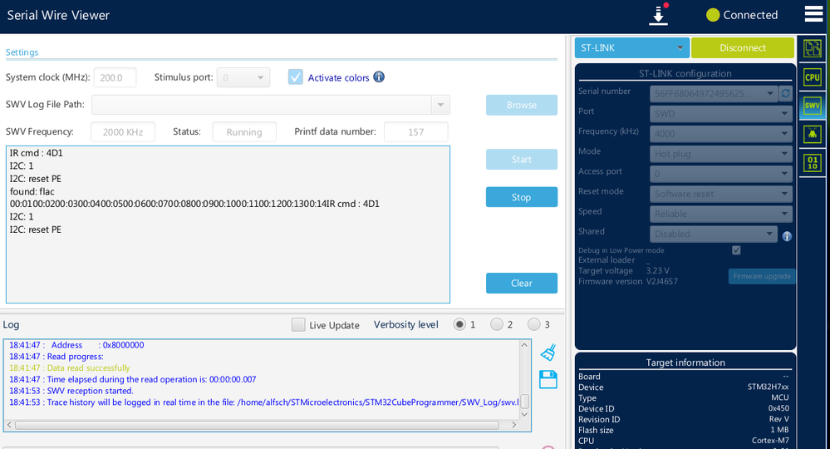Open the Port SWD dropdown
The image size is (830, 449).
(x=721, y=113)
